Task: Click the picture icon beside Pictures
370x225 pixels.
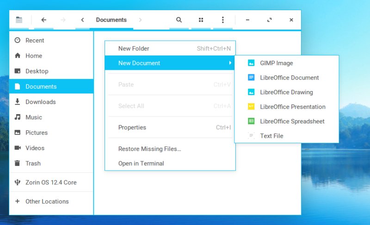Action: coord(17,133)
